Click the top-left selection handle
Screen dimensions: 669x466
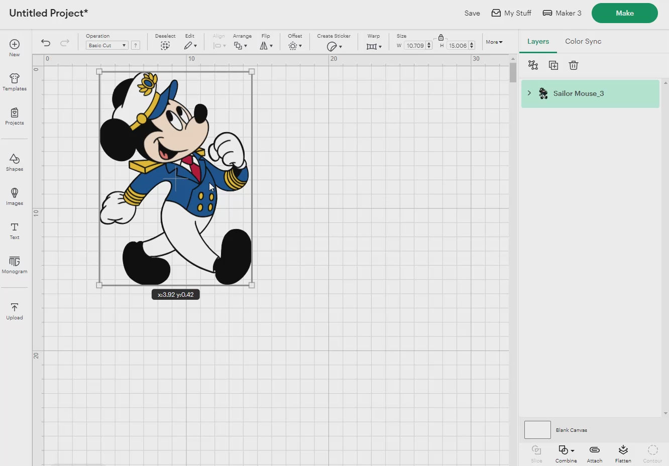click(99, 72)
